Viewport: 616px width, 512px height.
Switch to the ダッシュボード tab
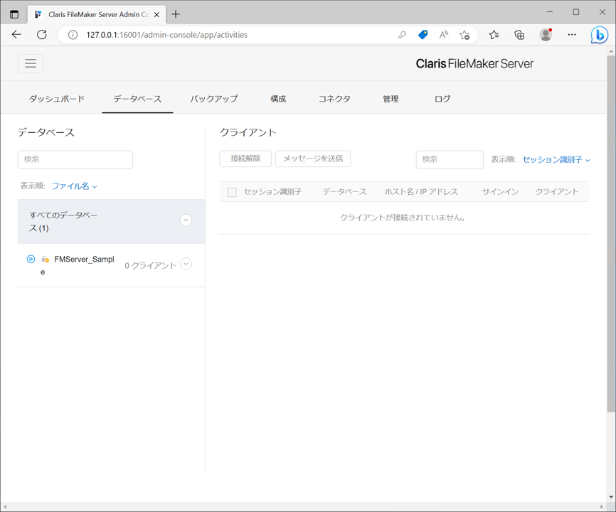pos(57,99)
